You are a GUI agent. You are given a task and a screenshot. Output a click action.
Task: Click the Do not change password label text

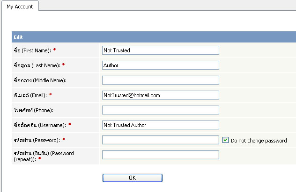259,141
